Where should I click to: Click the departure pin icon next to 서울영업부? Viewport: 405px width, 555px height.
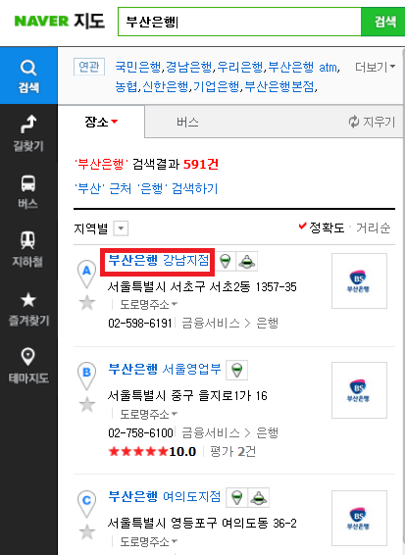[237, 371]
